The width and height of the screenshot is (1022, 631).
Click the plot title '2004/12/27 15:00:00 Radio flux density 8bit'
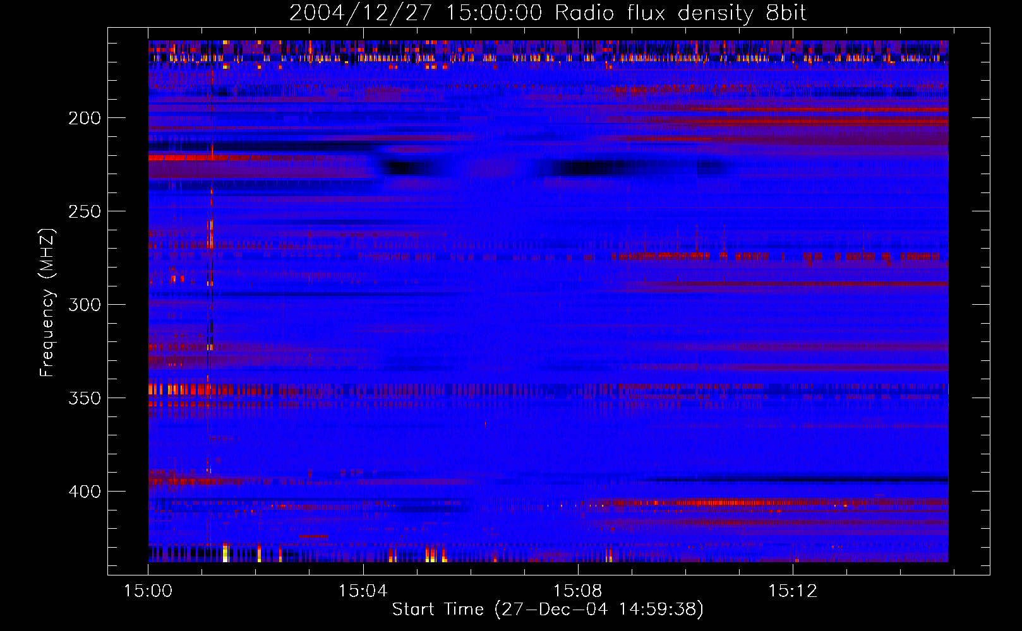[x=548, y=13]
